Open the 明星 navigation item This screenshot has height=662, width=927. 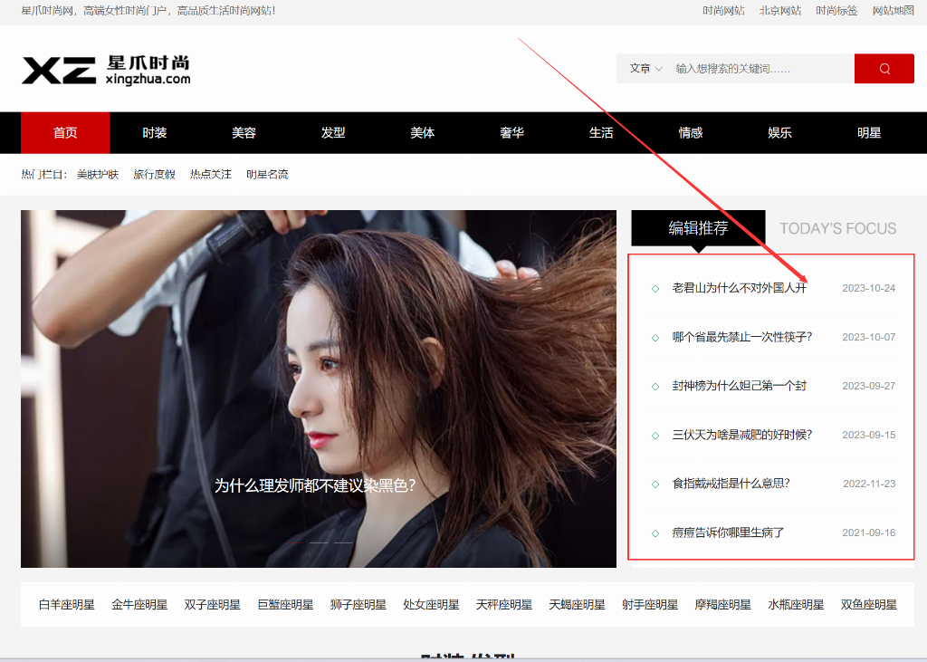point(868,132)
